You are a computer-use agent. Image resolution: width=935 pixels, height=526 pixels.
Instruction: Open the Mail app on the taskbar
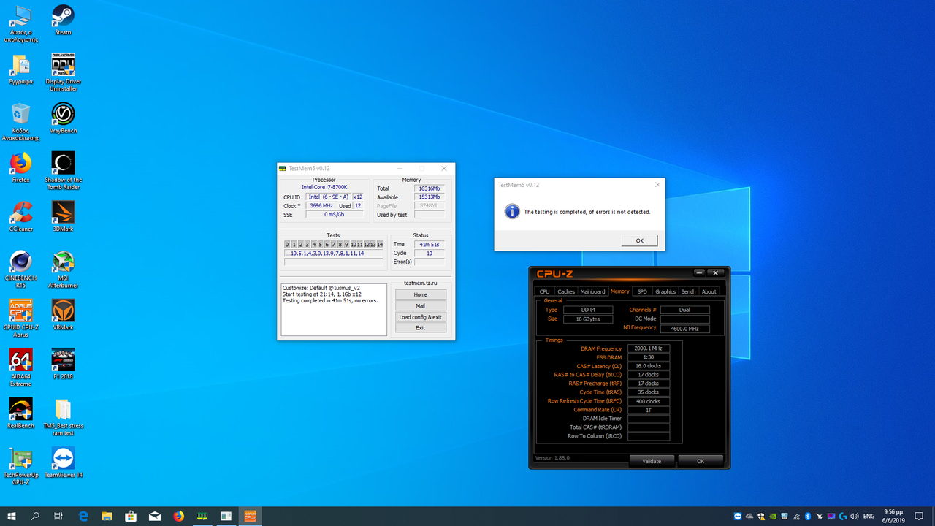[155, 516]
